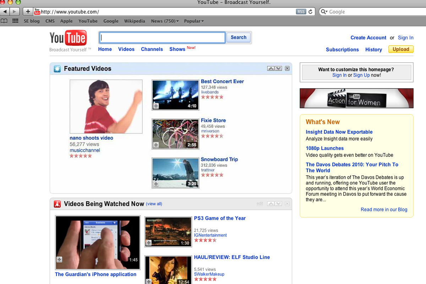Rate nano shoots video stars
Image resolution: width=426 pixels, height=284 pixels.
coord(81,156)
